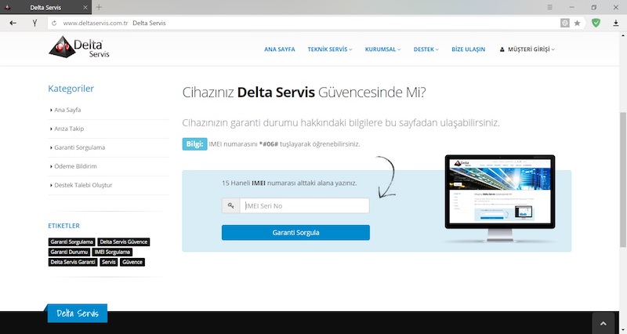Click the ETIKETLER heading
This screenshot has height=334, width=627.
tap(64, 226)
